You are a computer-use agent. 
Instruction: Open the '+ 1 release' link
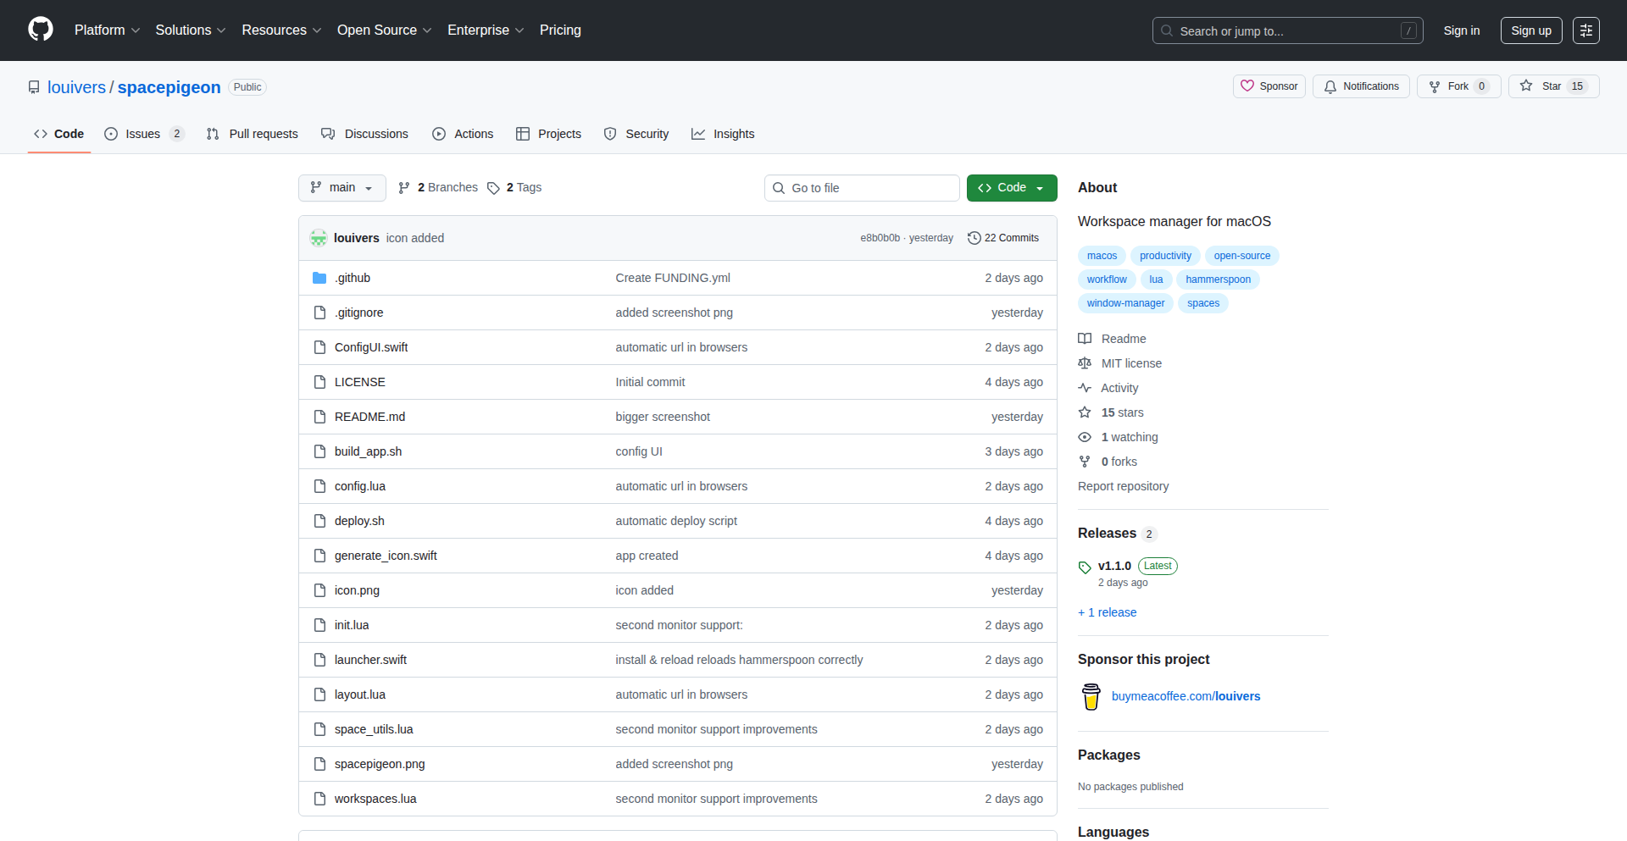pos(1108,612)
